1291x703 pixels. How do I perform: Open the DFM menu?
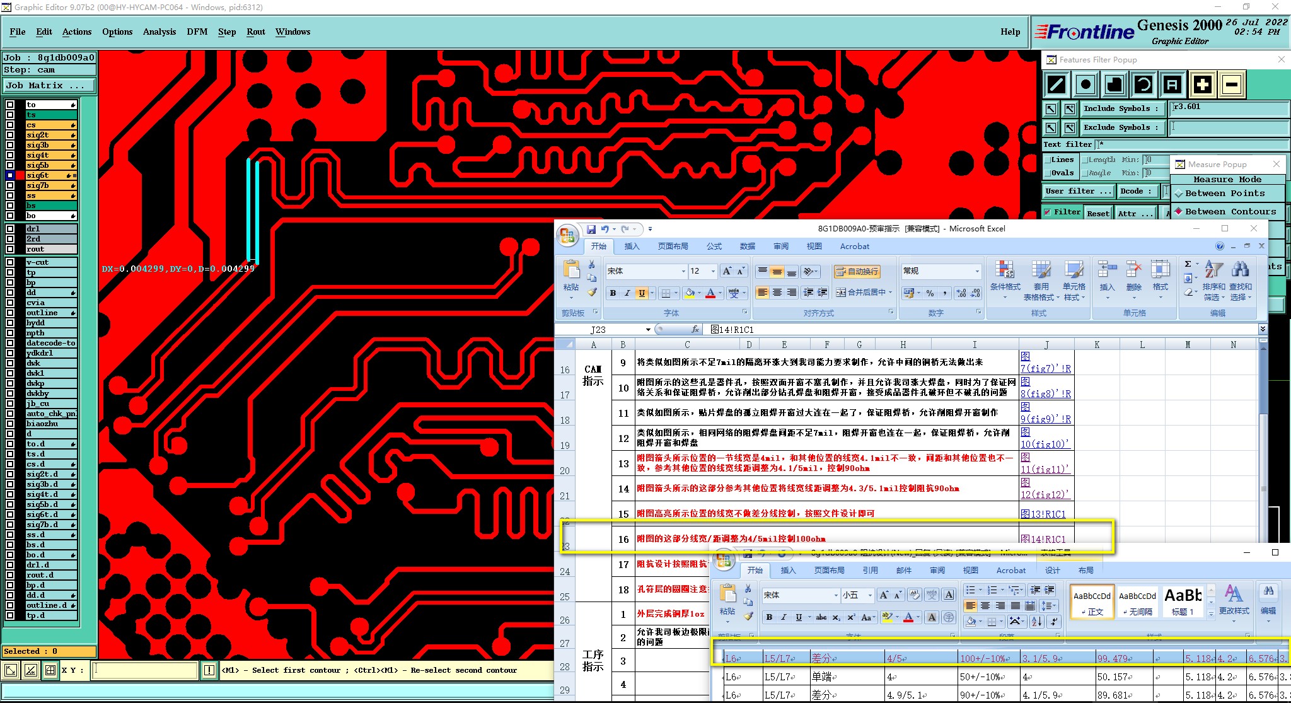197,32
